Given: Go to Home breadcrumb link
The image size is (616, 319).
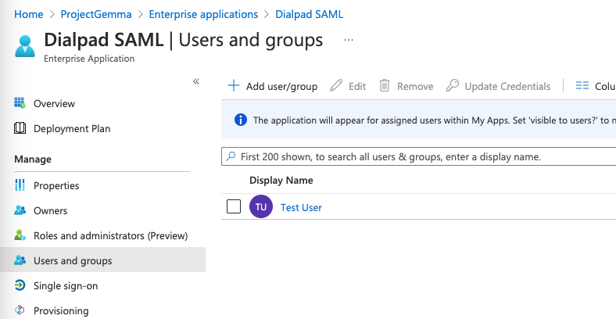Looking at the screenshot, I should point(29,14).
